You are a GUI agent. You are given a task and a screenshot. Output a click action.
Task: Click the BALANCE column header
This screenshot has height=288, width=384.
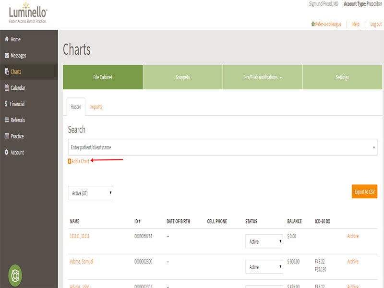coord(294,221)
